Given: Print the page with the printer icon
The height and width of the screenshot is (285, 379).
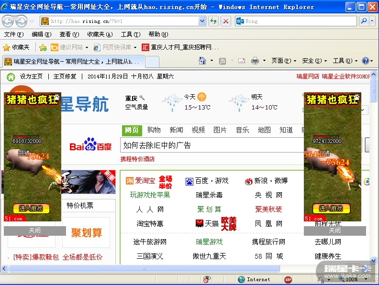Looking at the screenshot, I should pos(255,61).
